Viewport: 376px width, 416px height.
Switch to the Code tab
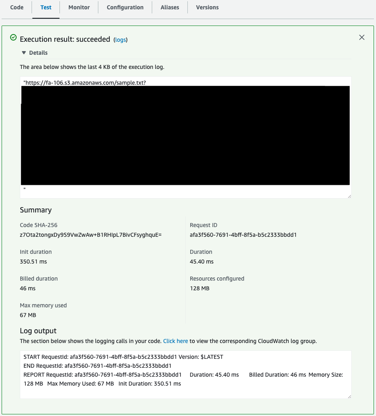[x=17, y=7]
